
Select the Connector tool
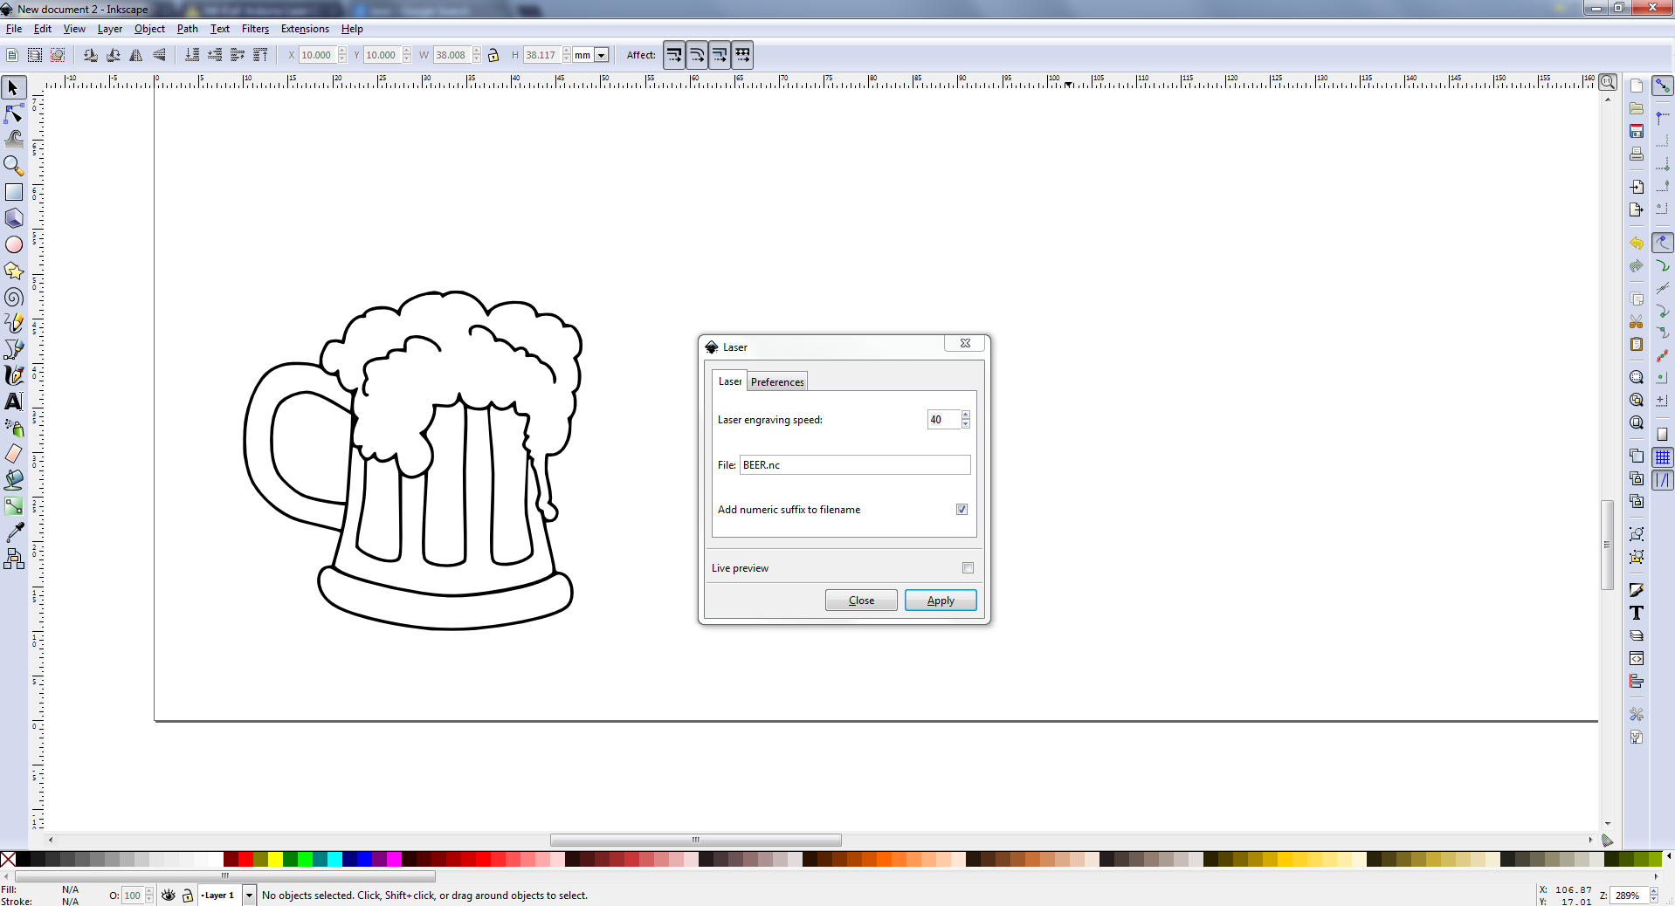click(14, 559)
